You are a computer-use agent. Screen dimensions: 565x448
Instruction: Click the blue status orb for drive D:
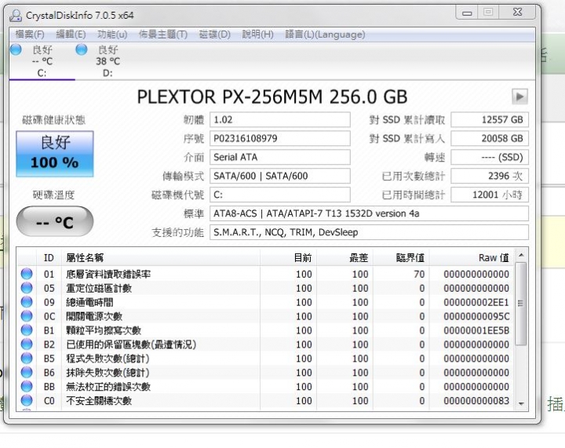[82, 49]
